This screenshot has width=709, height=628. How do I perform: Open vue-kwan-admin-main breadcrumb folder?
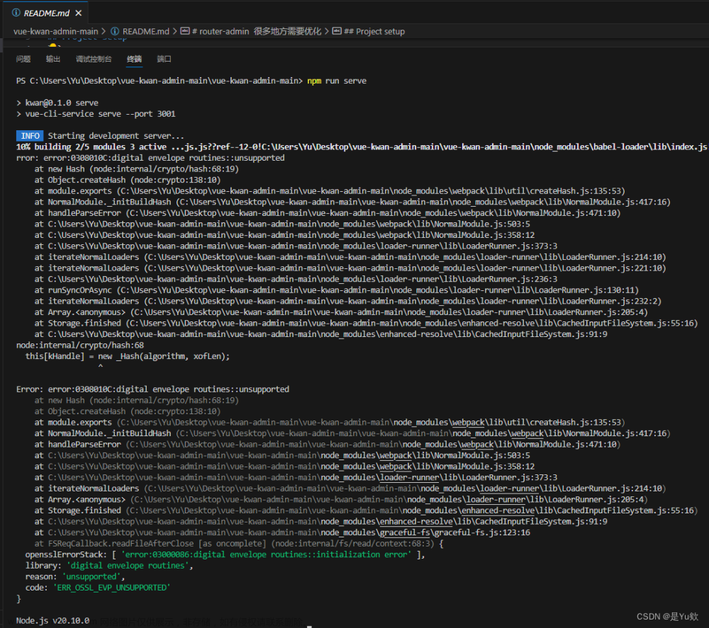(x=55, y=32)
